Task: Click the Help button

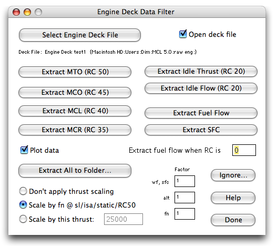Action: coord(233,198)
